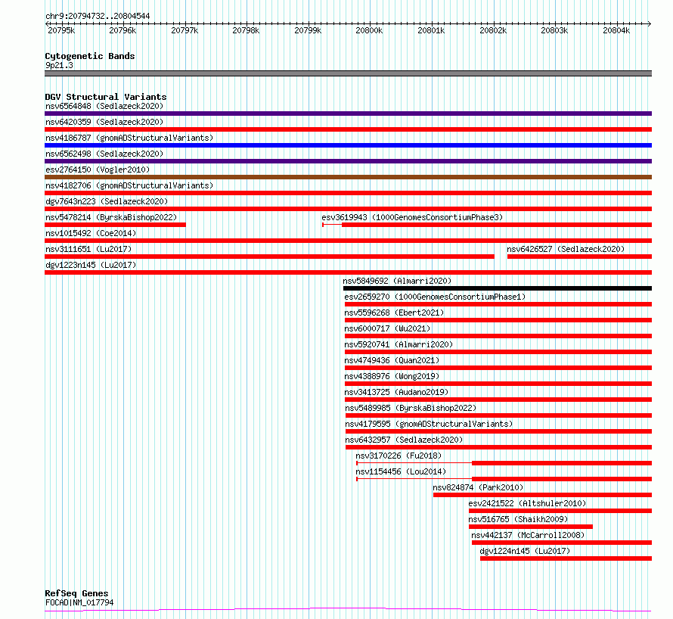
Task: Open nsv6426527 (Sedlazeck2020) variant label
Action: [566, 249]
